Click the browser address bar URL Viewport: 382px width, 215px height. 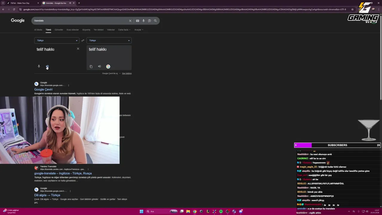(184, 9)
